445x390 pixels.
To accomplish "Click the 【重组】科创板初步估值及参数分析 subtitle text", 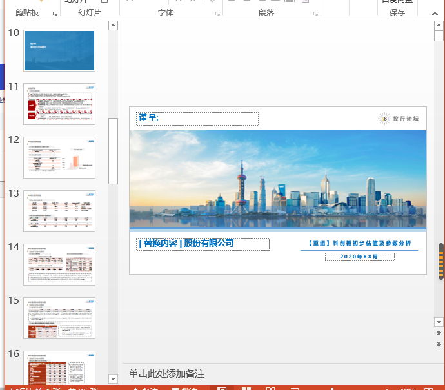I will coord(360,243).
